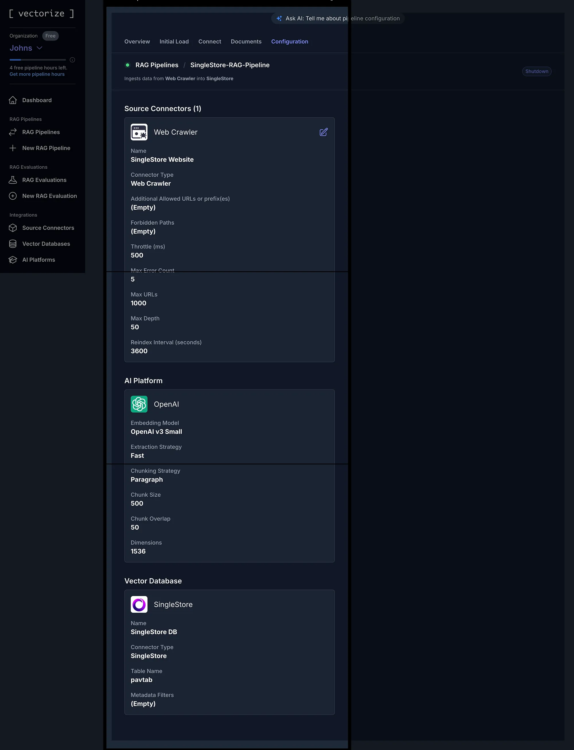The width and height of the screenshot is (574, 750).
Task: Click the Metadata Filters (Empty) value
Action: pos(143,704)
